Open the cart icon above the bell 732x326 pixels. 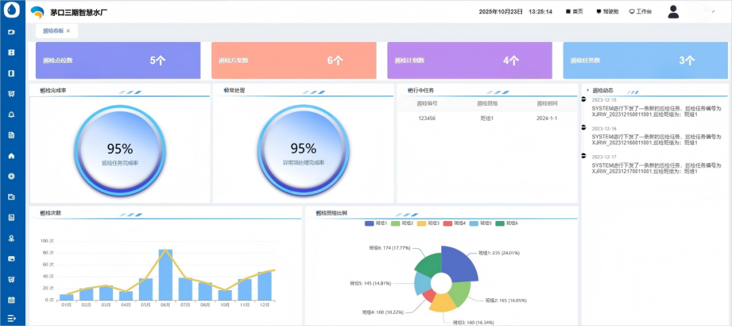pyautogui.click(x=12, y=94)
